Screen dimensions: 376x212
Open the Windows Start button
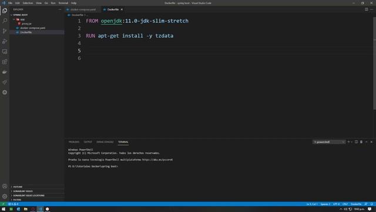(4, 209)
